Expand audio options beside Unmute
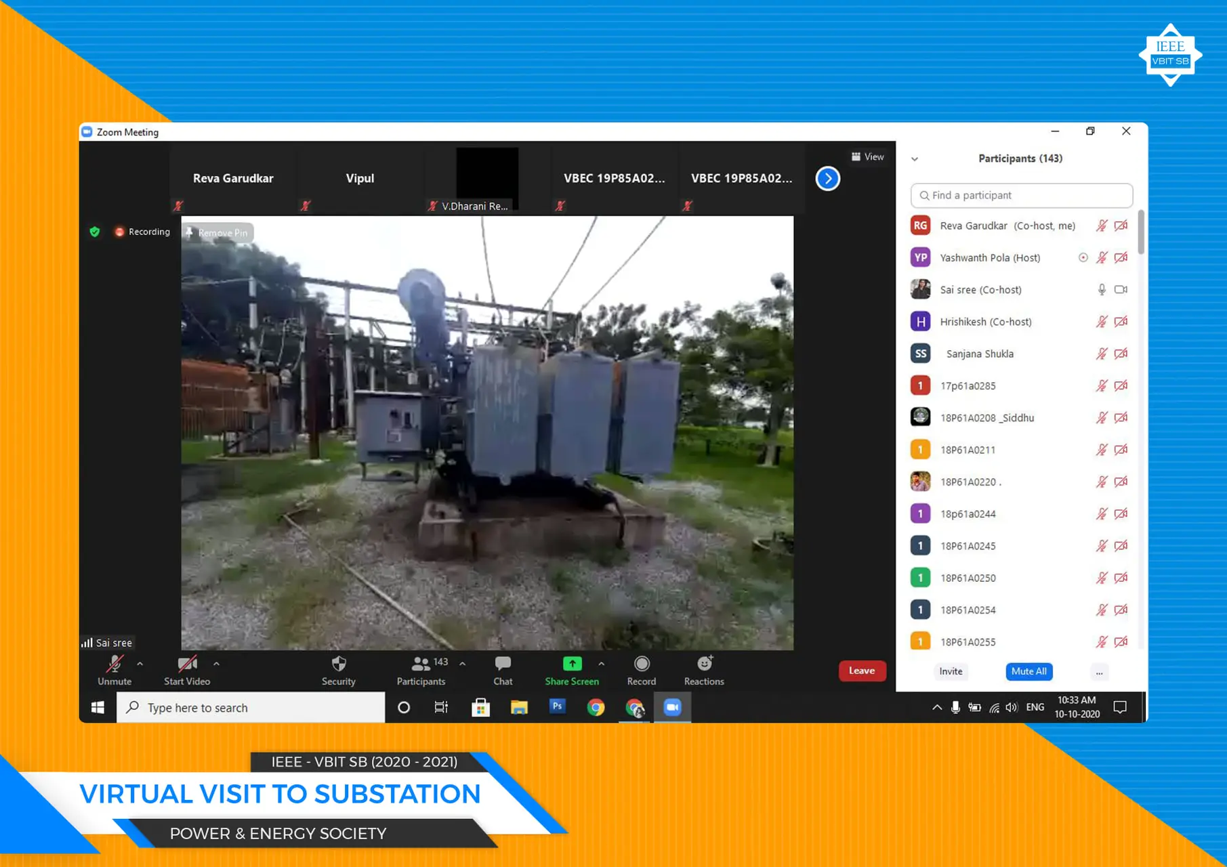The width and height of the screenshot is (1227, 867). (x=140, y=664)
